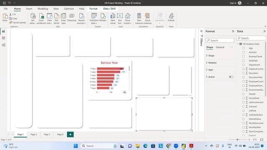This screenshot has height=150, width=267.
Task: Check the Attrition field checkbox
Action: (x=243, y=52)
